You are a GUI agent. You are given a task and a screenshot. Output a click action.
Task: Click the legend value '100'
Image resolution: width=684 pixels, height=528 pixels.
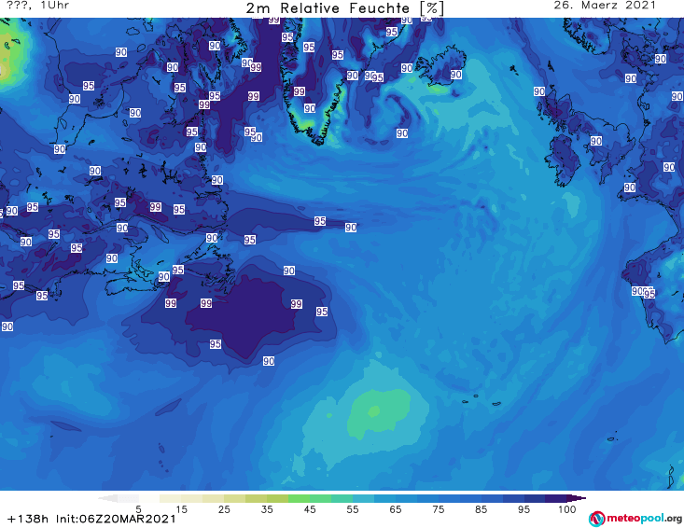pyautogui.click(x=567, y=509)
